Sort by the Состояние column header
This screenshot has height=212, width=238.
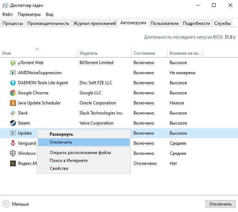pos(149,52)
